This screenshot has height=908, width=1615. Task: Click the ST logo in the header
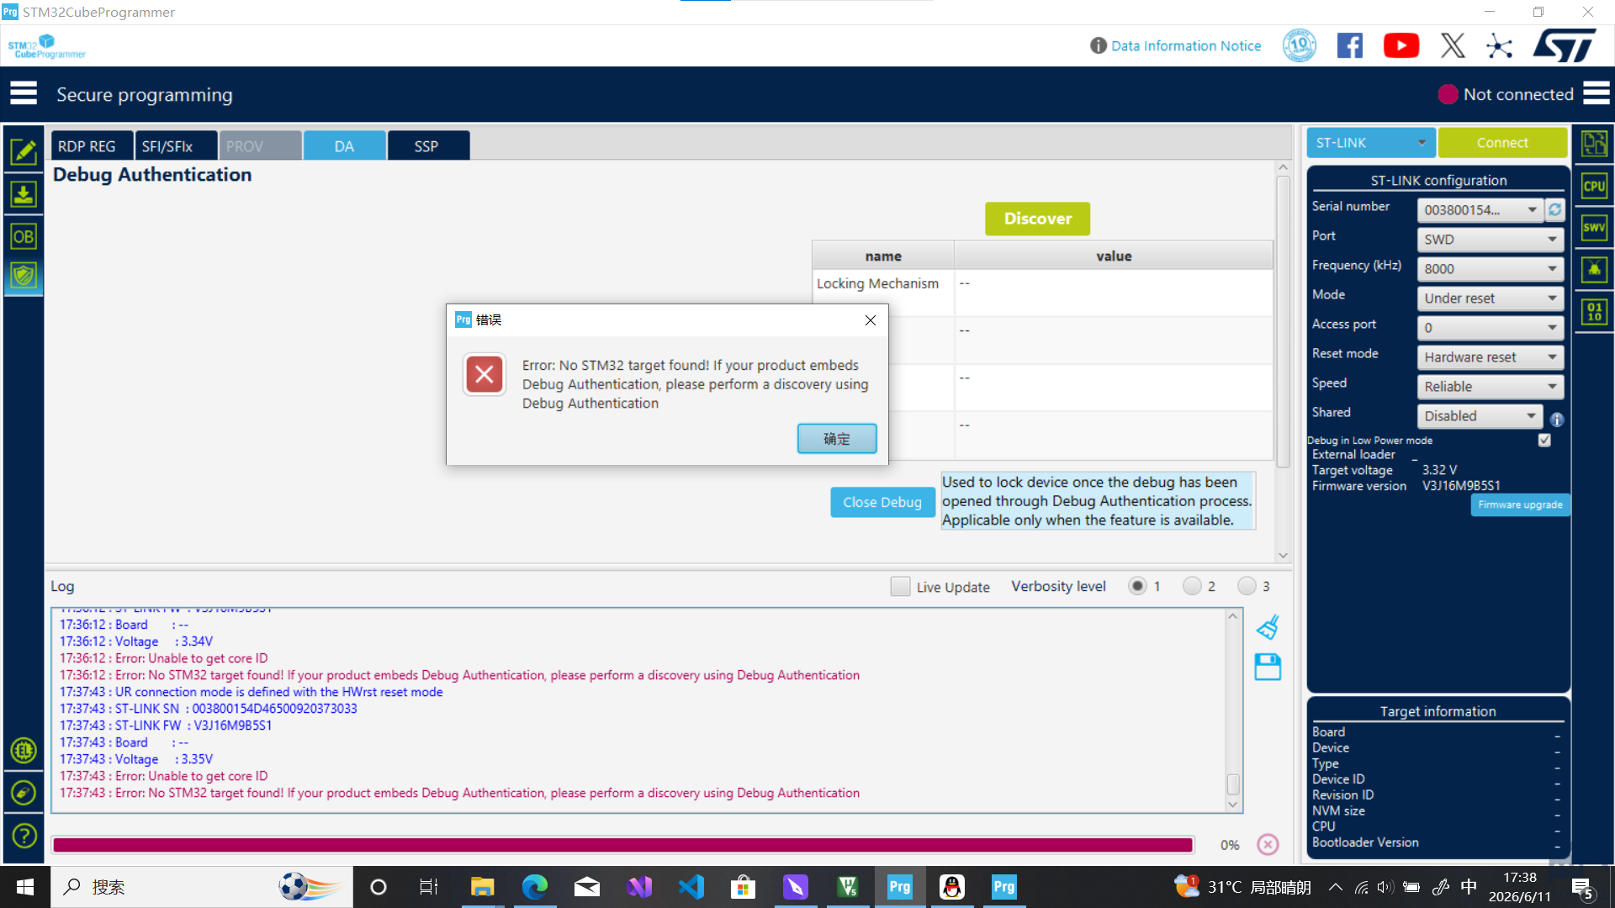point(1564,45)
